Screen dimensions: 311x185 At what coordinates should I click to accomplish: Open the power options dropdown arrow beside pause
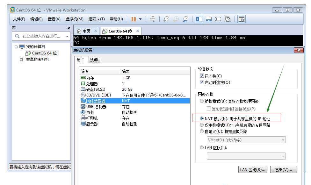(141, 19)
